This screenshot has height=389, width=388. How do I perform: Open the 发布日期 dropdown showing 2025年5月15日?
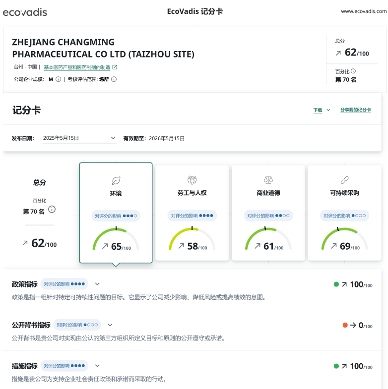pos(80,138)
